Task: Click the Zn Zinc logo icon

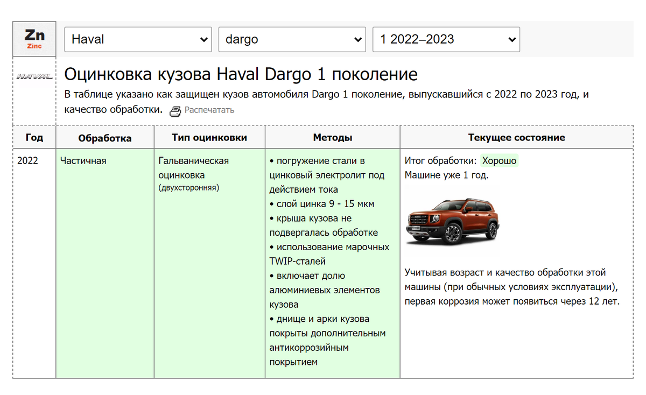Action: point(34,39)
